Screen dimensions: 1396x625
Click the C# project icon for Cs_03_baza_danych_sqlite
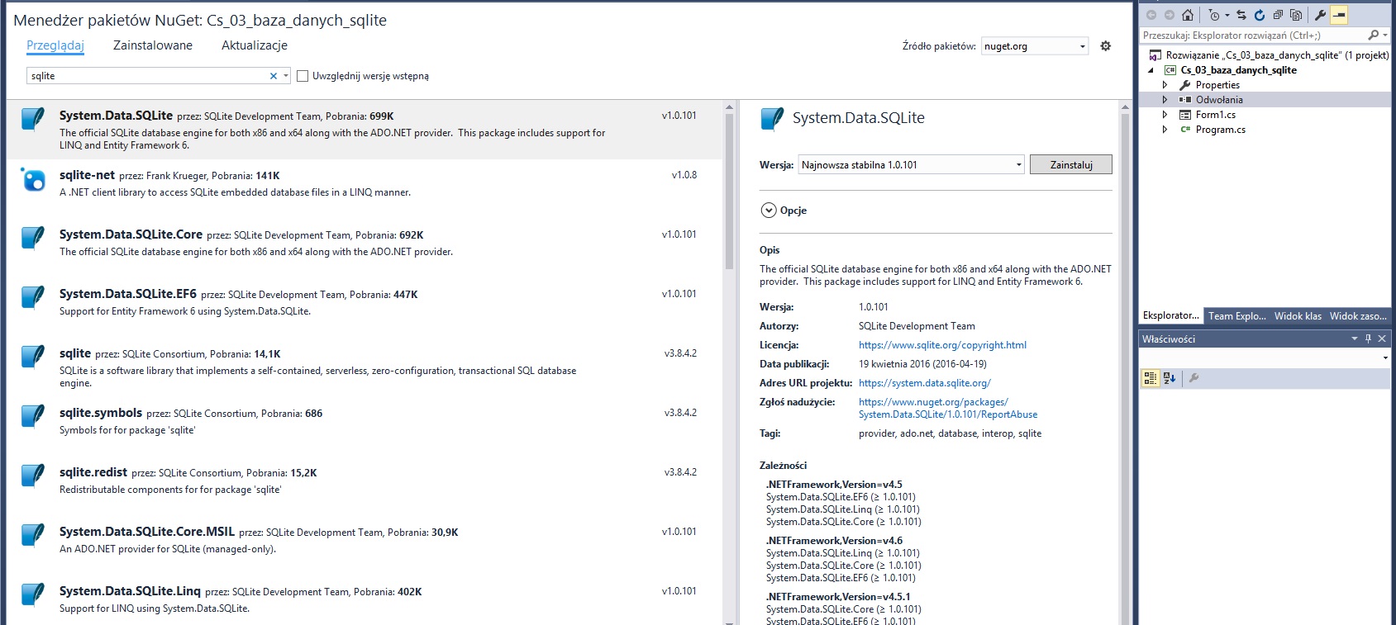coord(1170,70)
